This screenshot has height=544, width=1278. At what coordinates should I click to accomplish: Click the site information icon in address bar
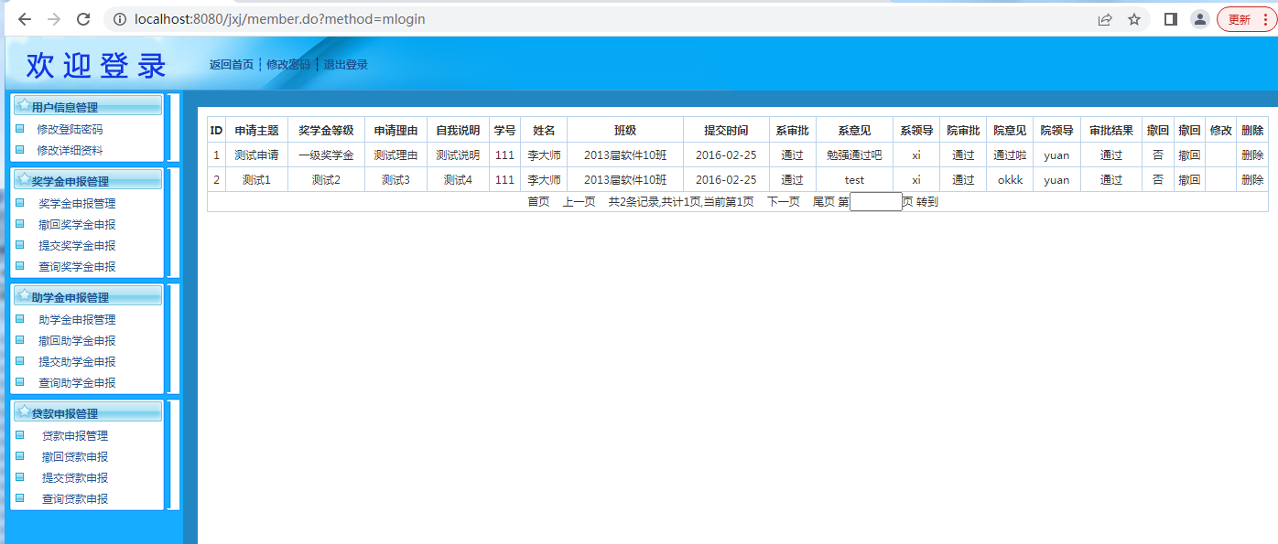[x=120, y=19]
